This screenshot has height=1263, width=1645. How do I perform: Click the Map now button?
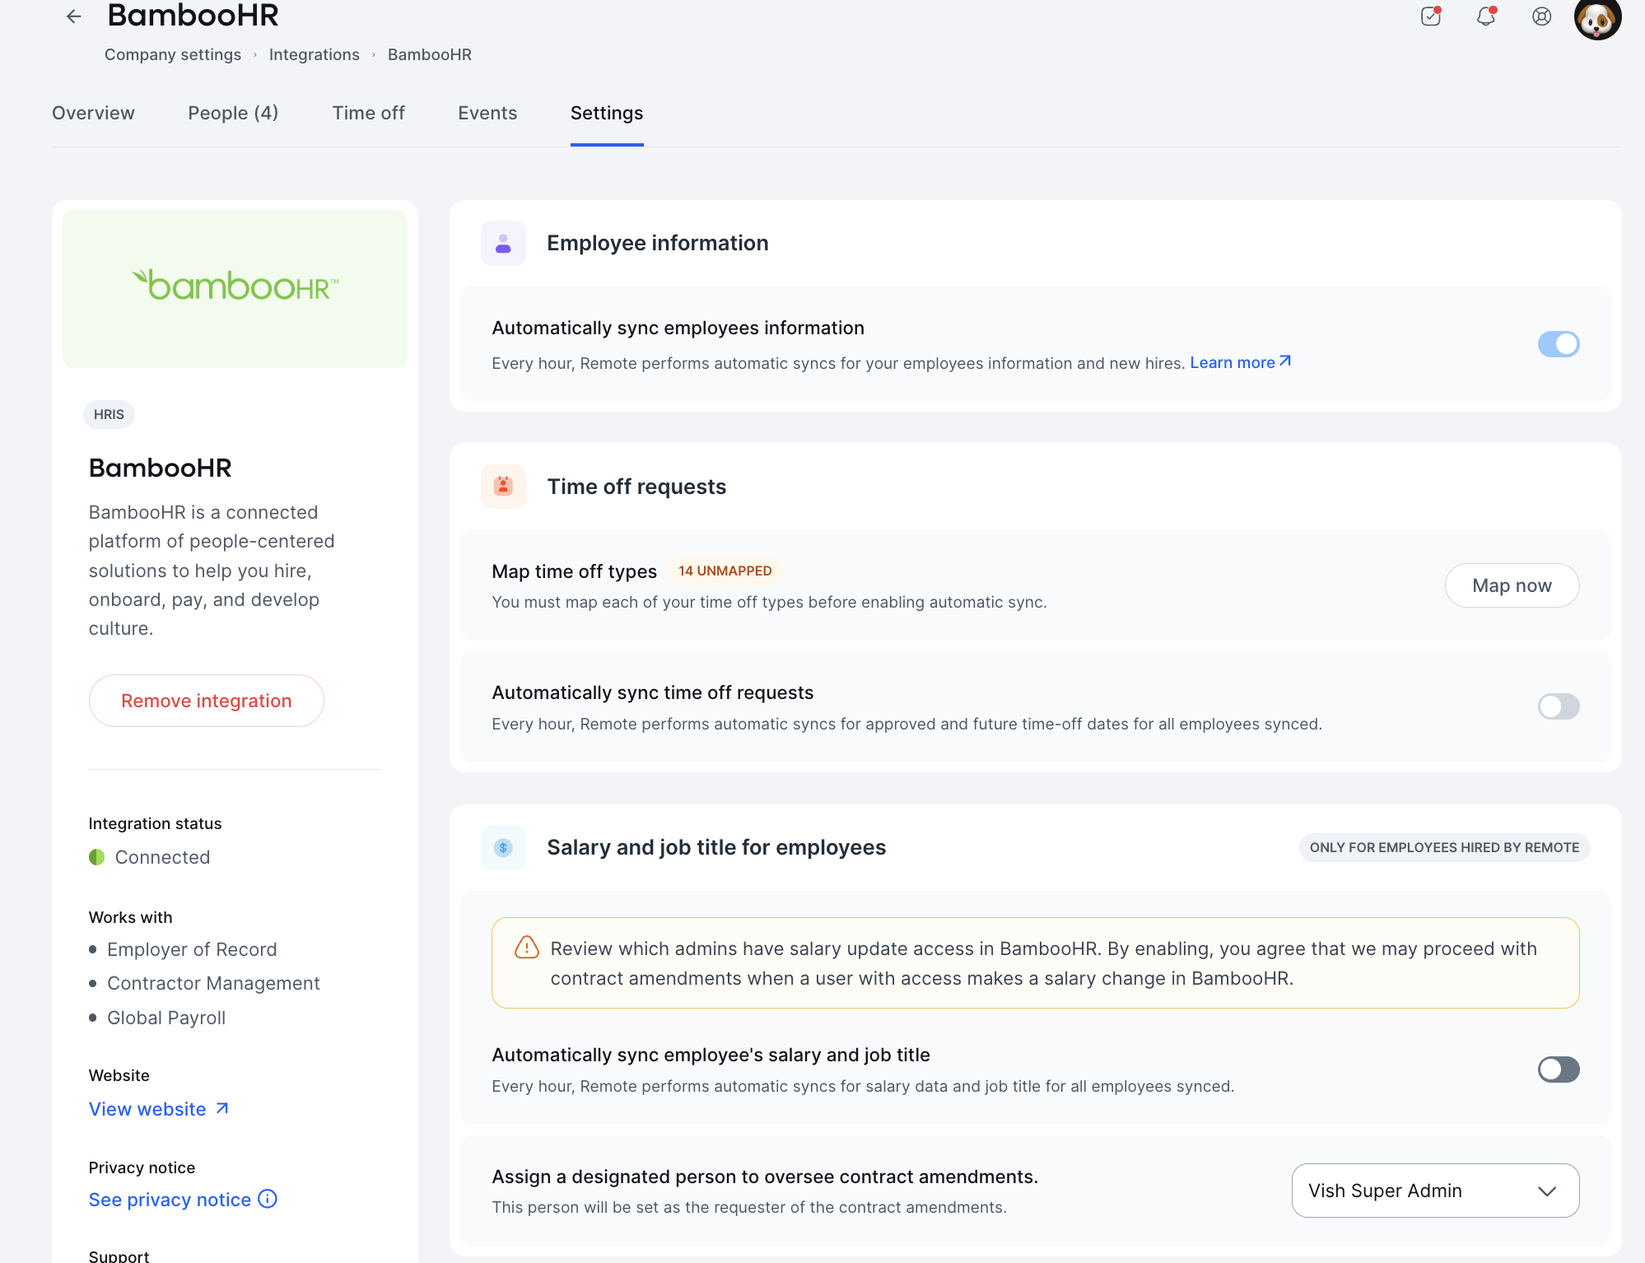[1512, 585]
